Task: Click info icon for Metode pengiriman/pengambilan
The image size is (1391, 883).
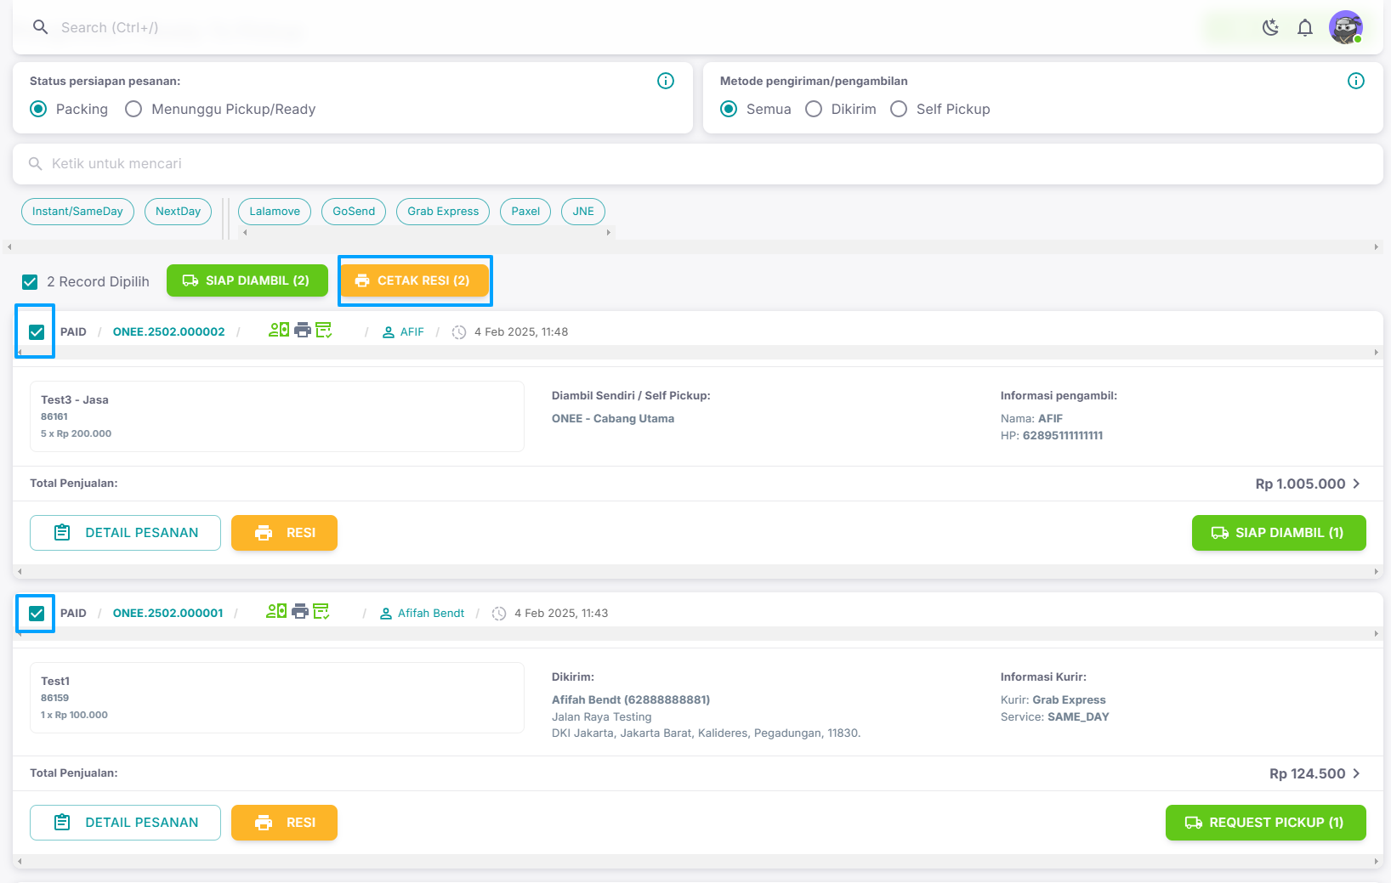Action: pyautogui.click(x=1355, y=81)
